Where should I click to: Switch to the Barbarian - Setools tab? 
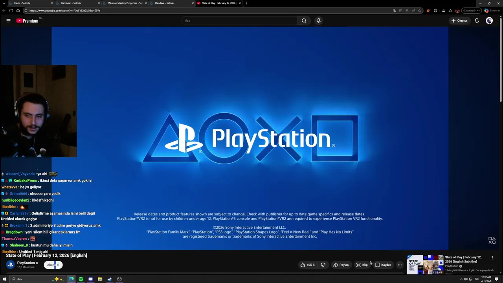pos(78,3)
